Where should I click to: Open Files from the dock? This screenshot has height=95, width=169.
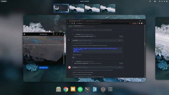[x=59, y=89]
